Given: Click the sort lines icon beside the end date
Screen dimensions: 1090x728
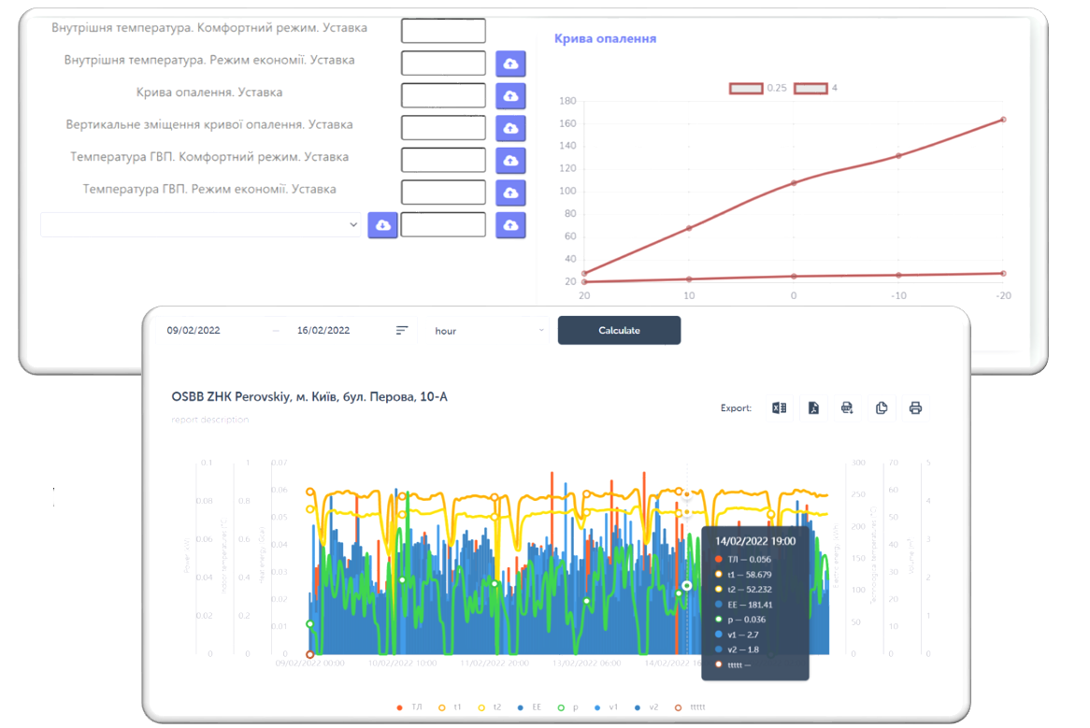Looking at the screenshot, I should coord(402,331).
